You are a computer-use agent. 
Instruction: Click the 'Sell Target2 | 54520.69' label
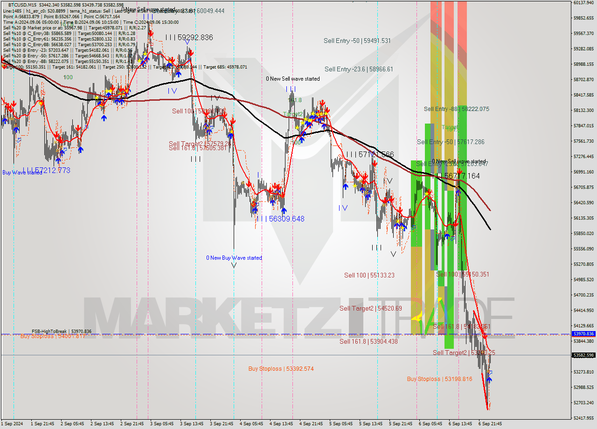(371, 308)
